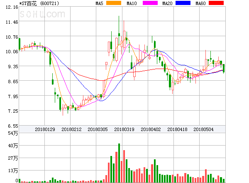Click the 8.65 price axis label
This screenshot has width=249, height=183.
[x=13, y=82]
